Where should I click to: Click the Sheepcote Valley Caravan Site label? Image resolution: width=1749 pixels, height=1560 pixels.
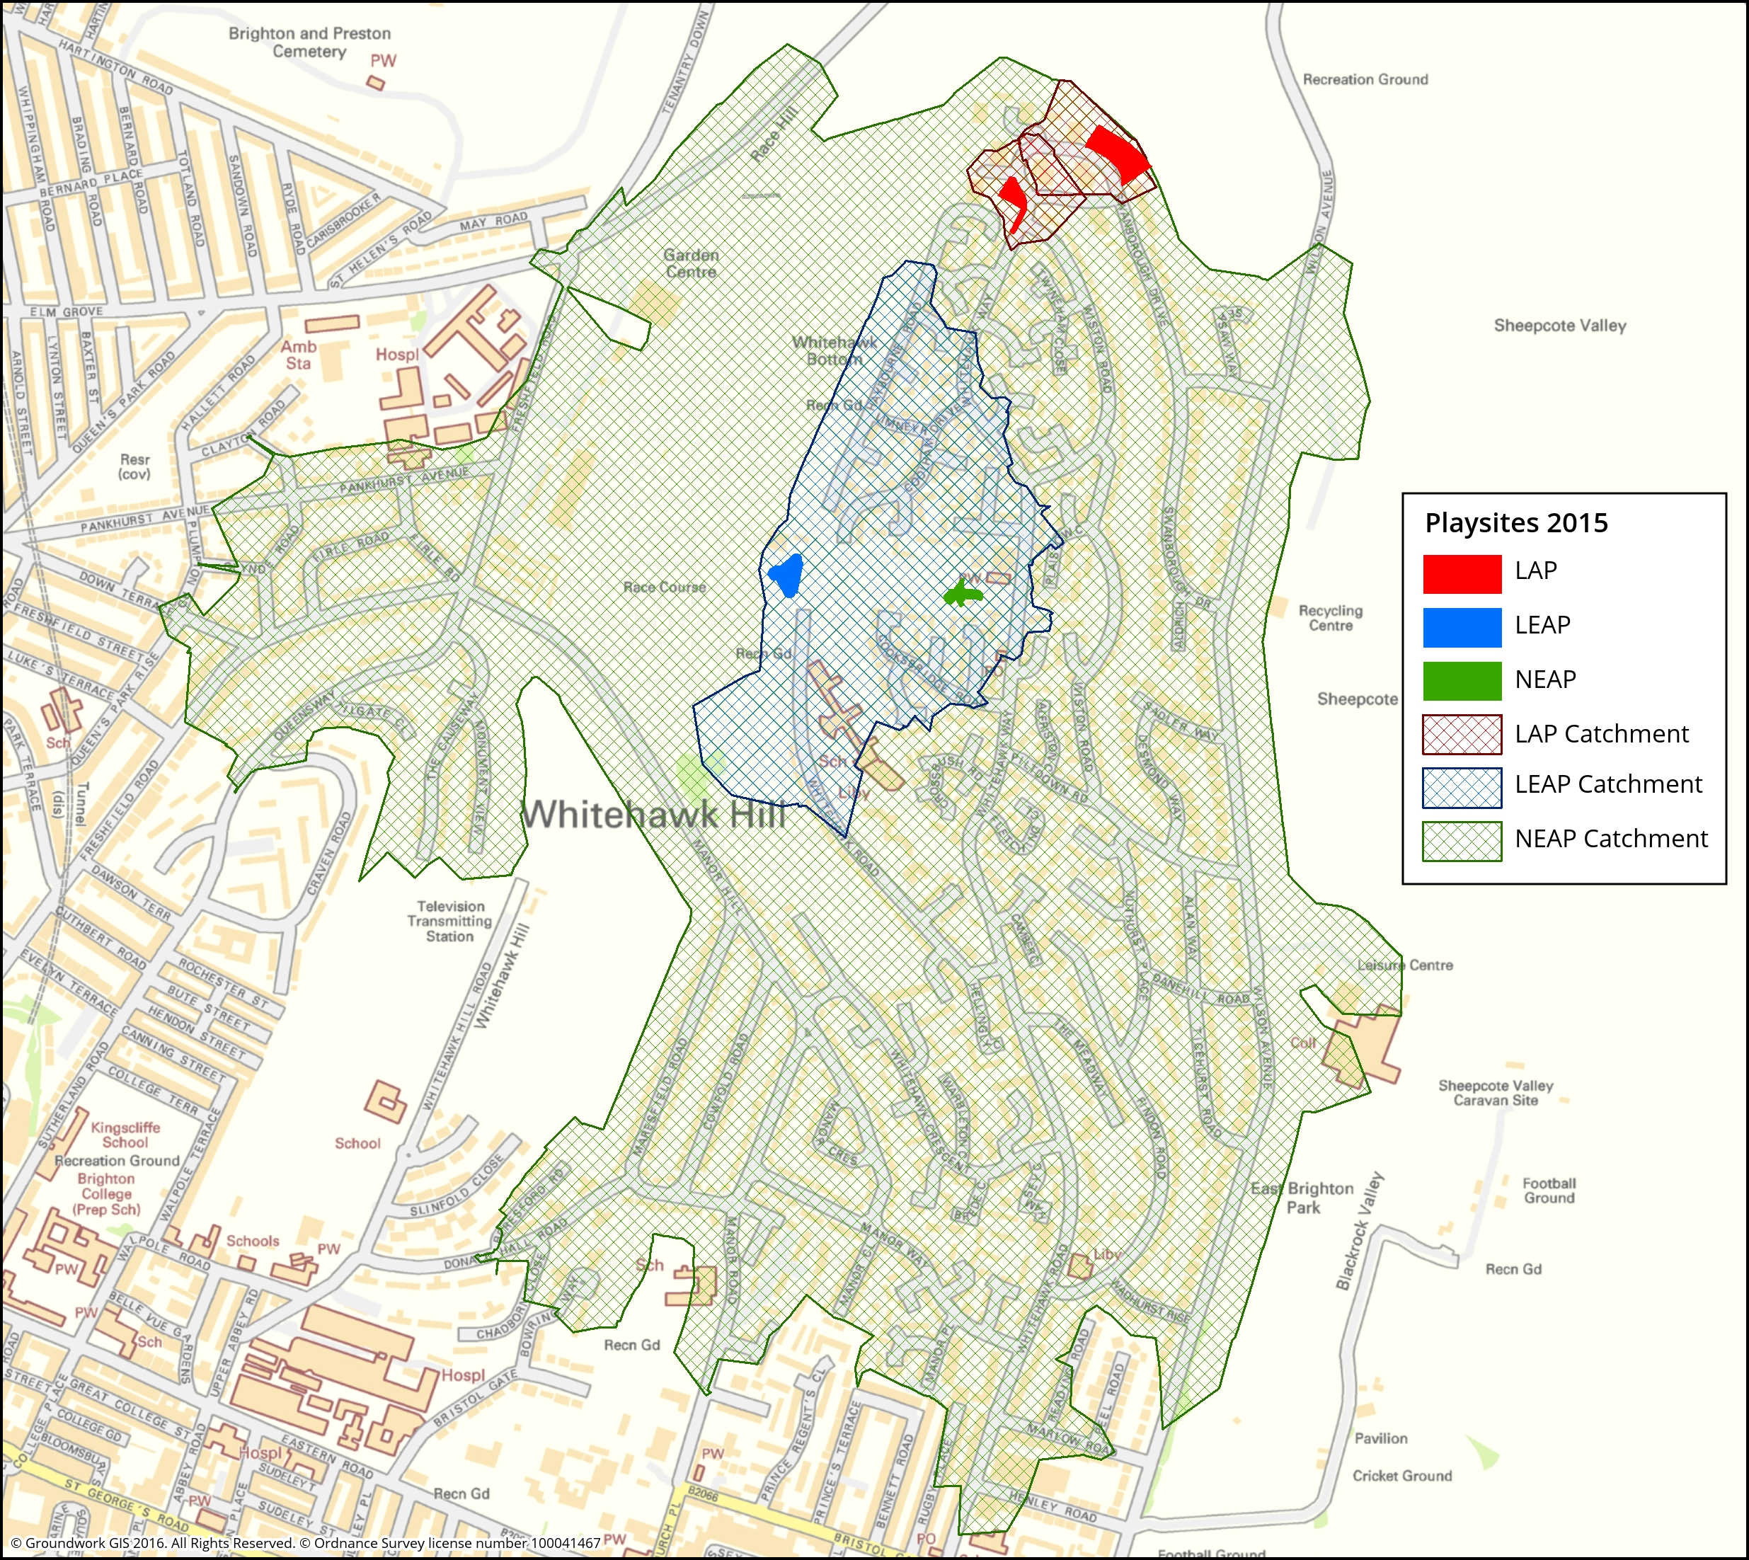(1496, 1093)
